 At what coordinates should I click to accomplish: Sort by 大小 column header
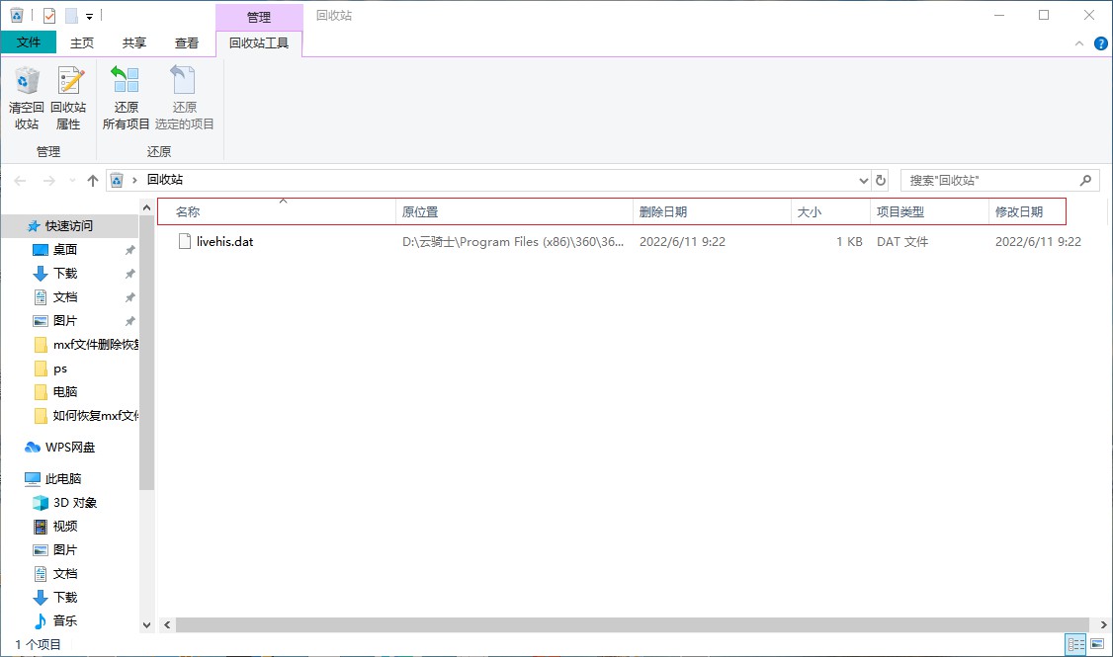point(809,211)
